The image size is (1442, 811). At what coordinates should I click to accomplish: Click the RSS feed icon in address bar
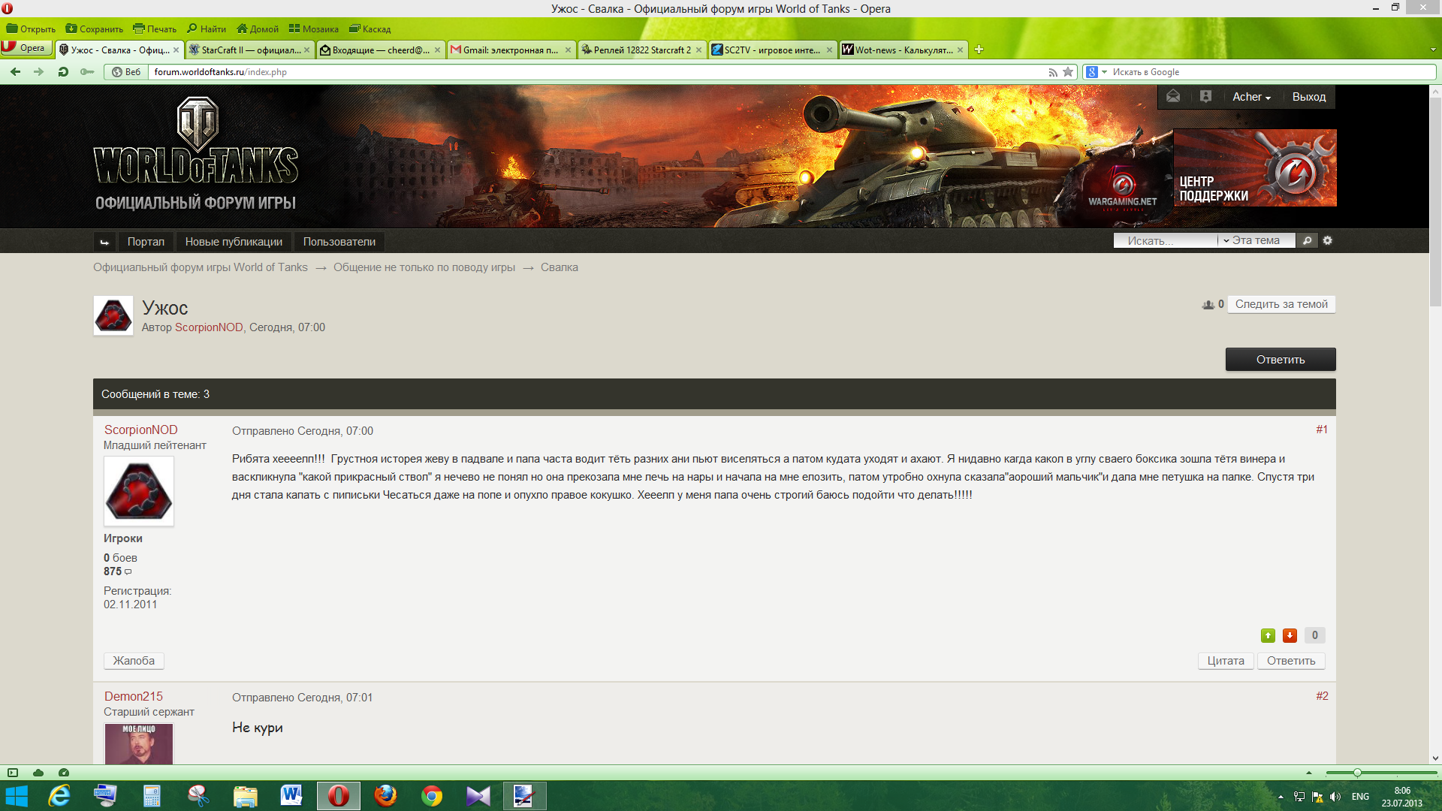1053,72
